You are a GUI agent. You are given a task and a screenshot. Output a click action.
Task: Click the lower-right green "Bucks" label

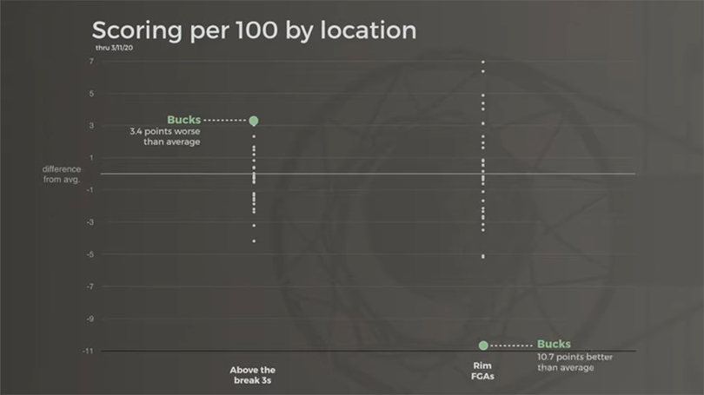pyautogui.click(x=554, y=345)
